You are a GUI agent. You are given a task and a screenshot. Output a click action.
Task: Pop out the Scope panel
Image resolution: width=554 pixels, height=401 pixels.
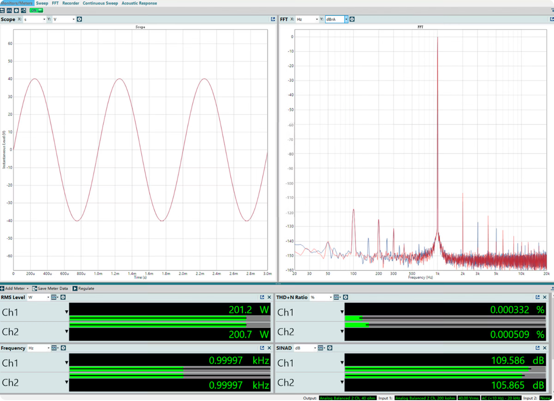pyautogui.click(x=273, y=19)
